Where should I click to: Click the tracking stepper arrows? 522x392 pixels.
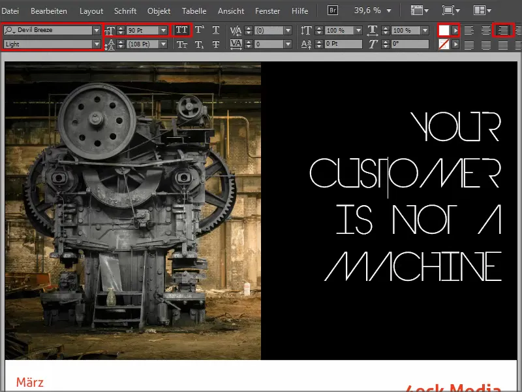tap(249, 44)
